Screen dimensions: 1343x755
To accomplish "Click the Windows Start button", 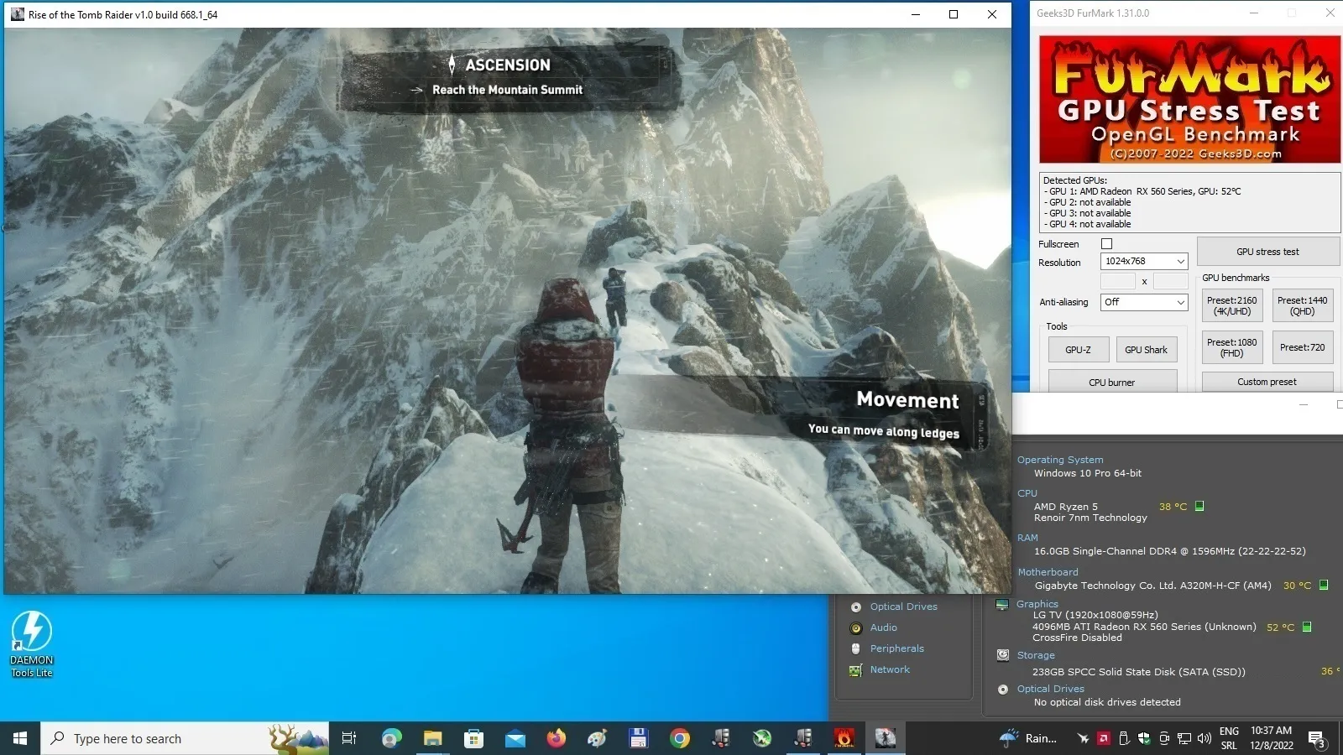I will [20, 738].
